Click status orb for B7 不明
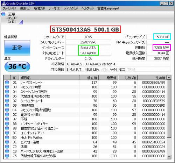 pos(7,119)
